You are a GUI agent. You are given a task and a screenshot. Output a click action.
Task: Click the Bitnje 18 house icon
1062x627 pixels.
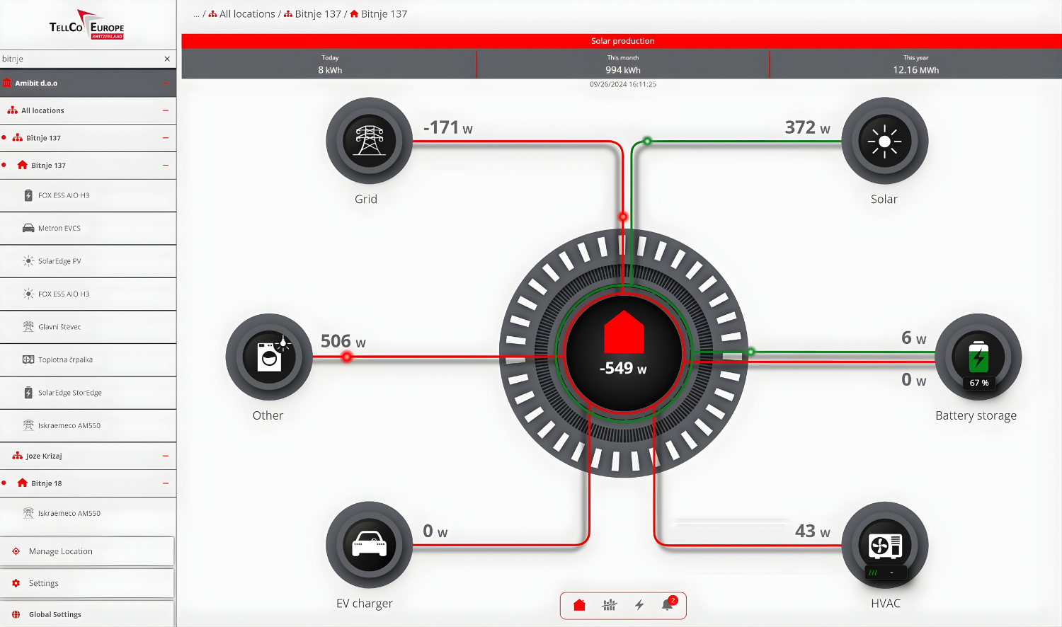point(23,483)
